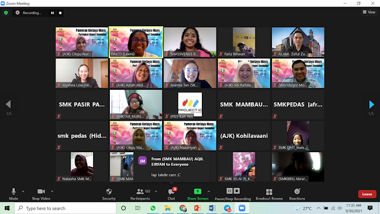Show hidden system tray icons

coord(318,208)
